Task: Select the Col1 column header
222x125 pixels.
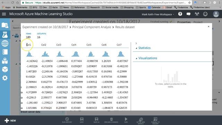Action: click(x=28, y=45)
